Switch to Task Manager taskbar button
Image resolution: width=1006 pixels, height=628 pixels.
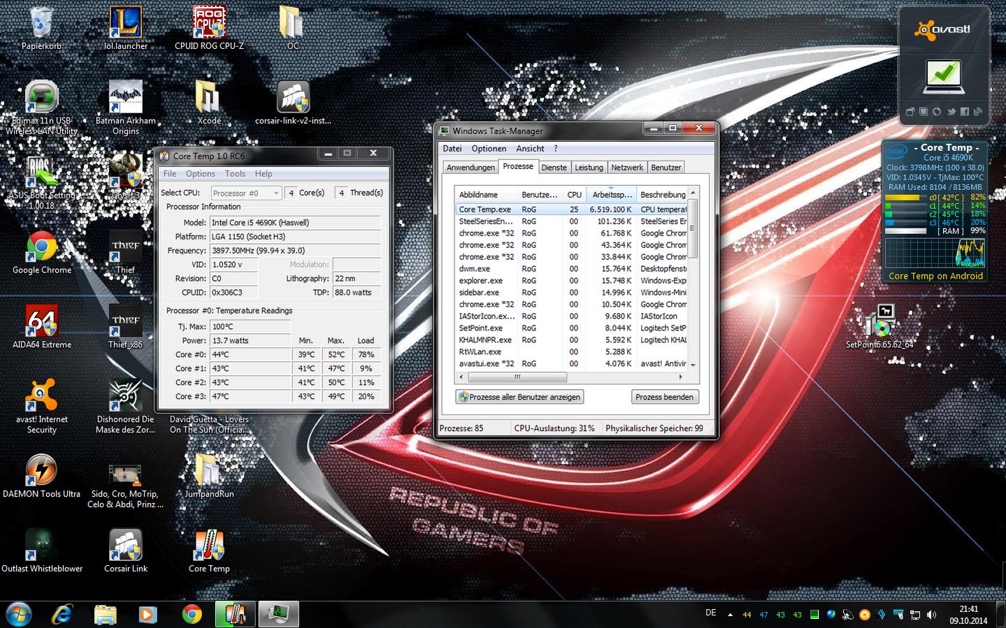coord(279,615)
